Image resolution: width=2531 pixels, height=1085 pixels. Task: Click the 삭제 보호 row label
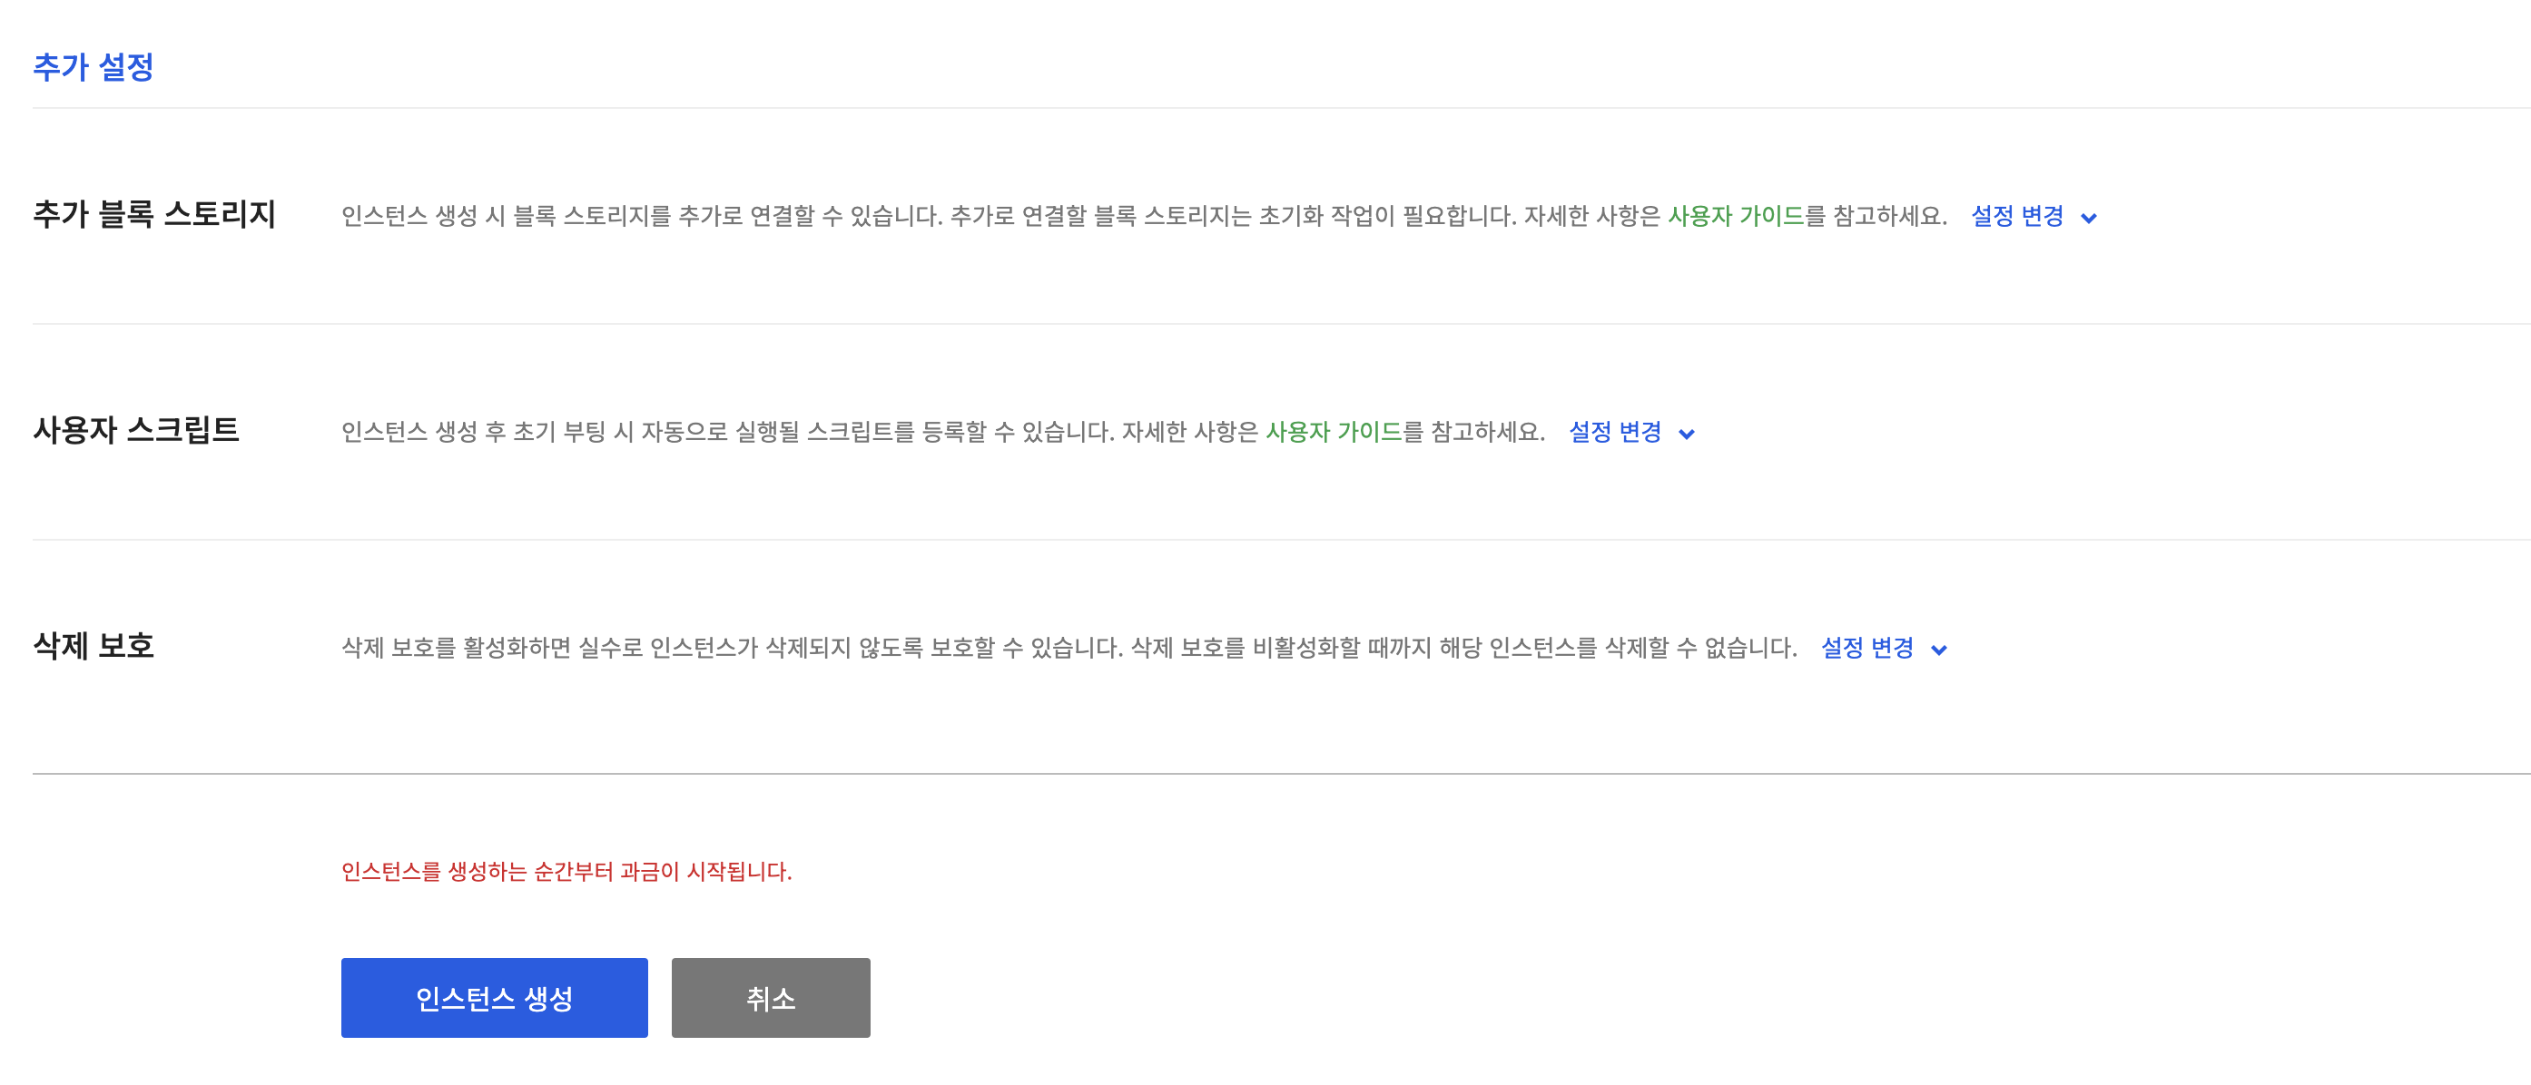[94, 646]
